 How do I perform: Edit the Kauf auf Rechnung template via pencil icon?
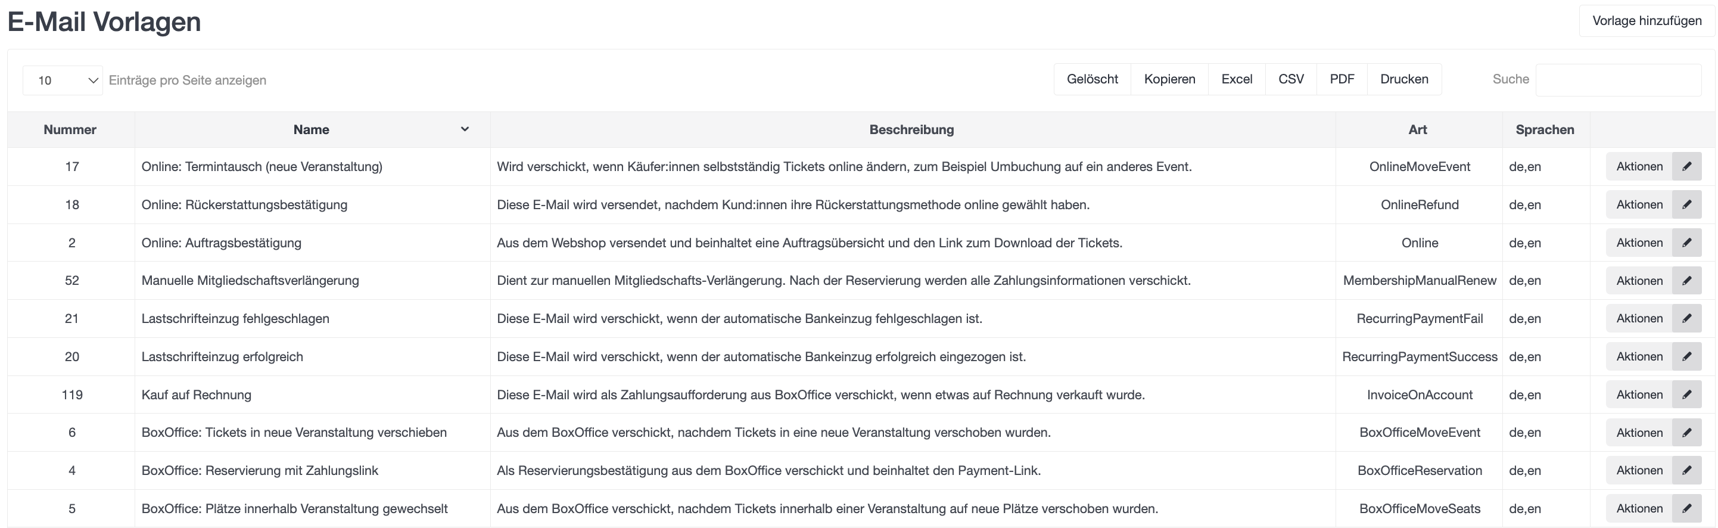pyautogui.click(x=1686, y=395)
